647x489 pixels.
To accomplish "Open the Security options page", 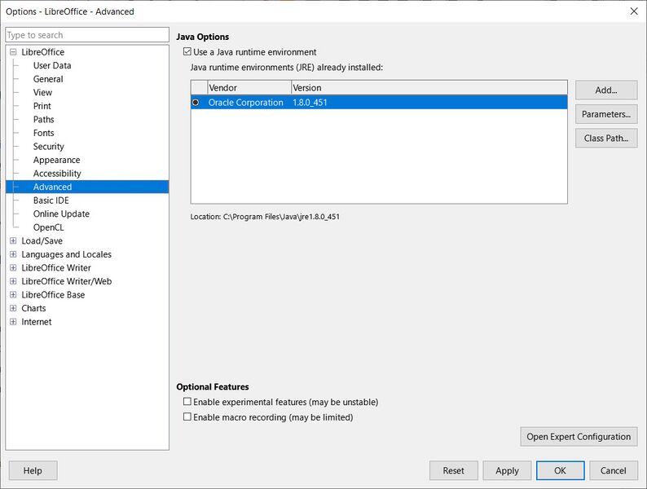I will [x=49, y=147].
